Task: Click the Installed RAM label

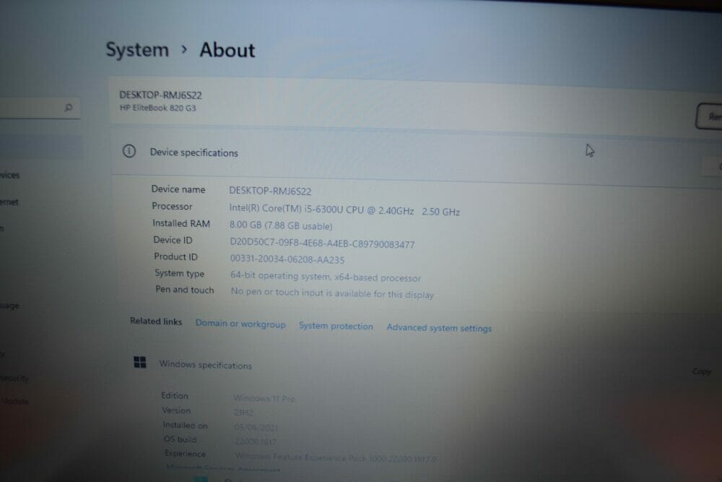Action: (x=181, y=223)
